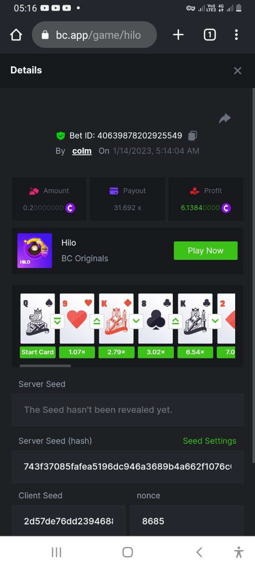Close the Details panel
The width and height of the screenshot is (255, 568).
pos(238,71)
